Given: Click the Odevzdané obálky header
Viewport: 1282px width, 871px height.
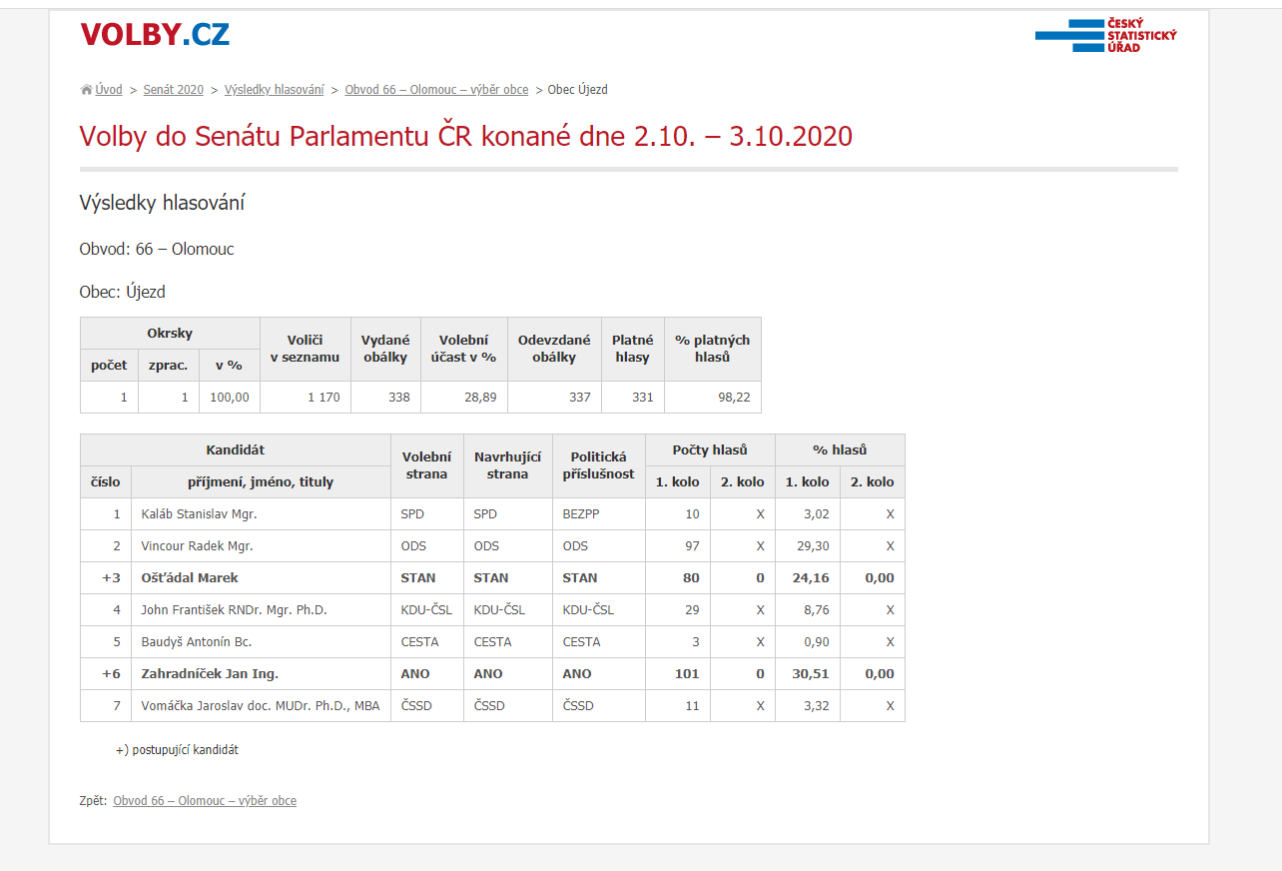Looking at the screenshot, I should tap(554, 349).
